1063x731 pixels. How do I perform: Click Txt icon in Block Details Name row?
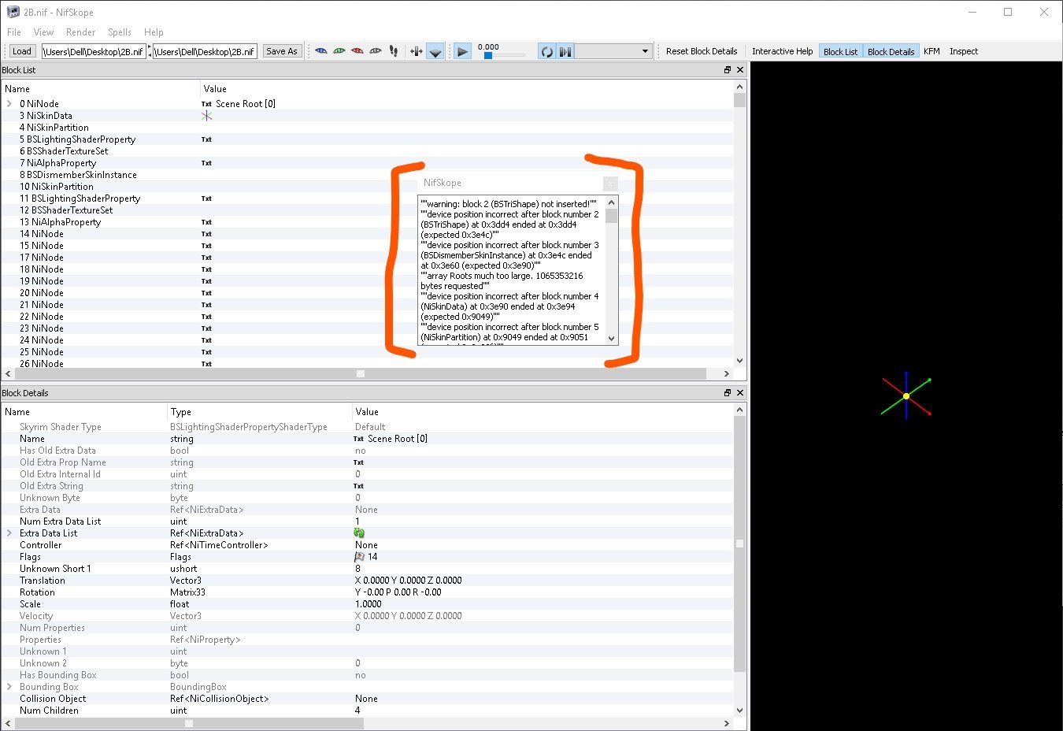(x=358, y=439)
